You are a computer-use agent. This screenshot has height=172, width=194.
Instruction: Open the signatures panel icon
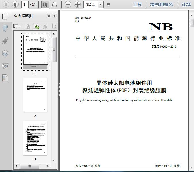tap(5, 66)
